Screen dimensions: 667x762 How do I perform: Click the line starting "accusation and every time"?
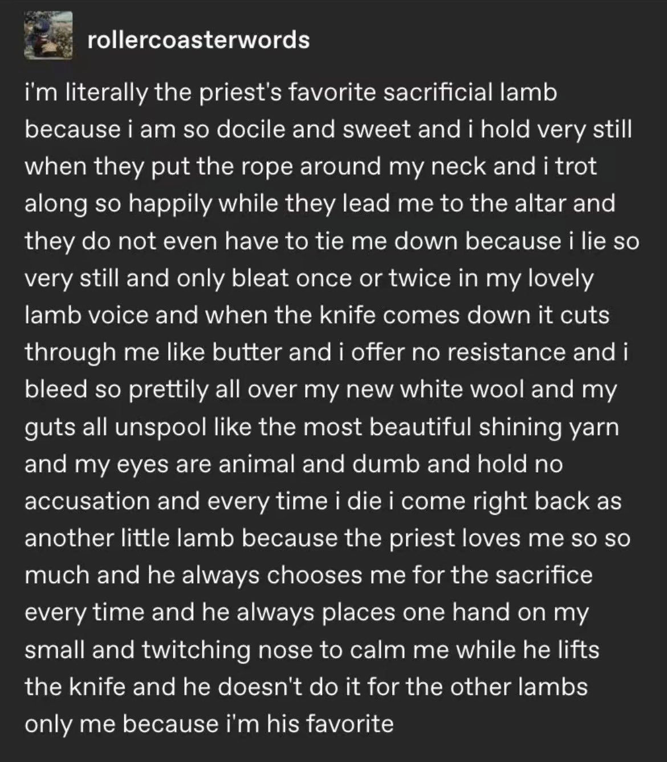(x=323, y=501)
